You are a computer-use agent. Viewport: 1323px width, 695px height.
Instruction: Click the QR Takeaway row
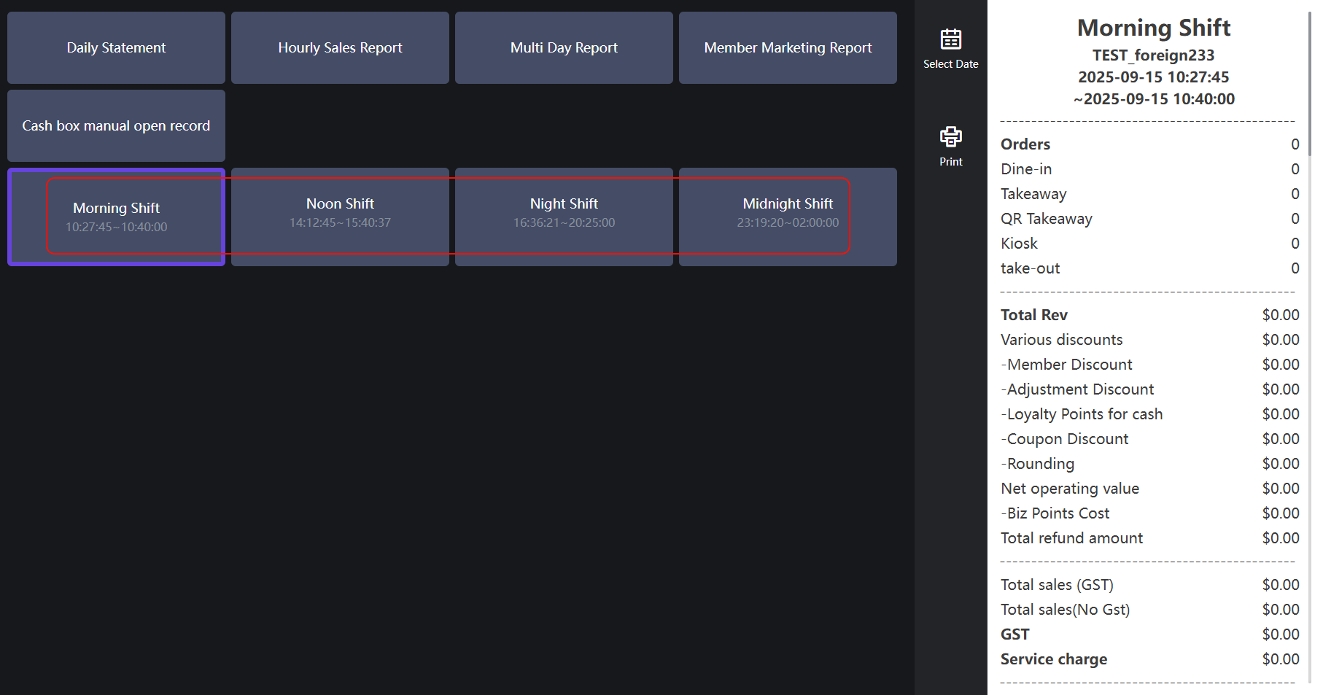click(x=1046, y=219)
